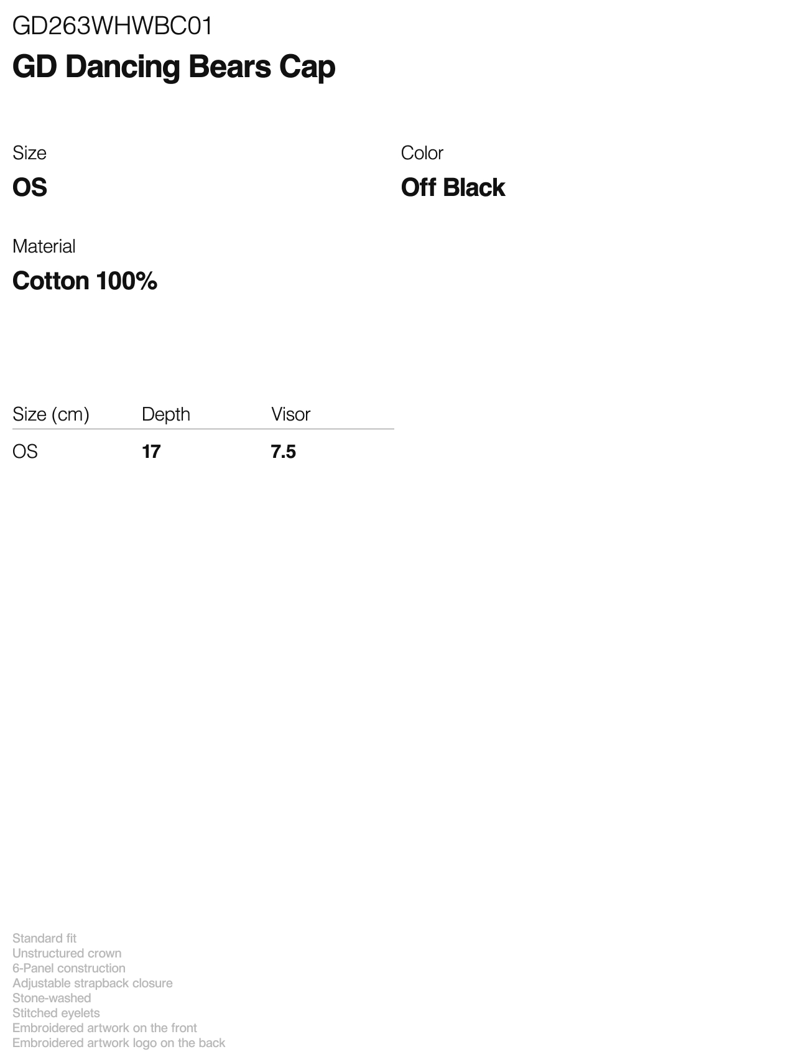Click the Size label
The image size is (796, 1062).
(29, 153)
